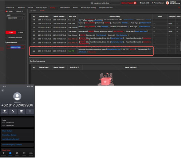
Task: Select the highlighted number in Daftar Nomor list
Action: (15, 47)
